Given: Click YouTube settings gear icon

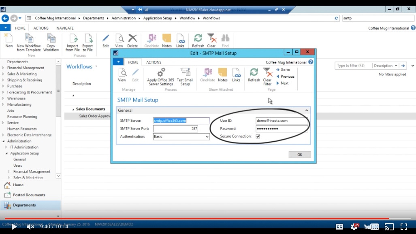Looking at the screenshot, I should (x=354, y=227).
